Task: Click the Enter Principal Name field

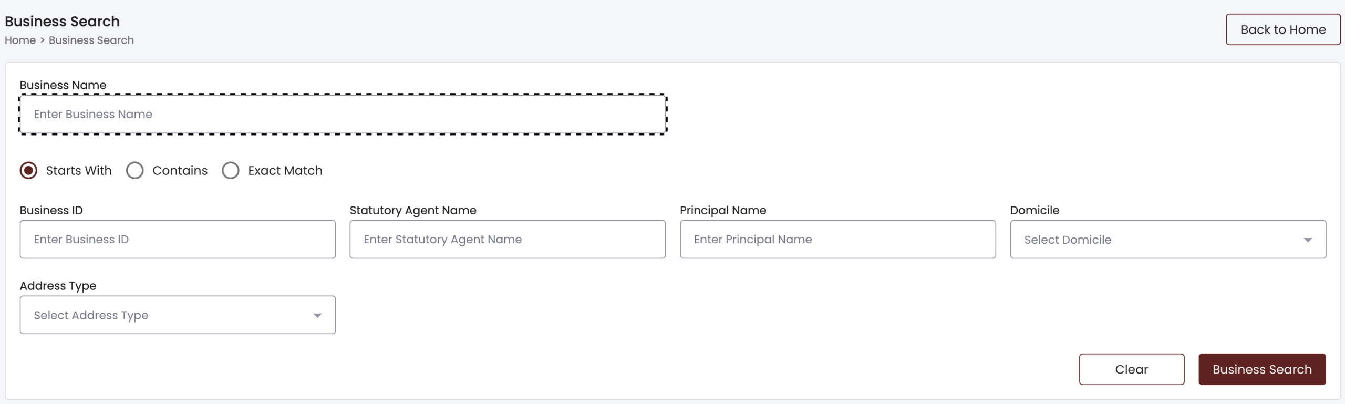Action: pos(837,240)
